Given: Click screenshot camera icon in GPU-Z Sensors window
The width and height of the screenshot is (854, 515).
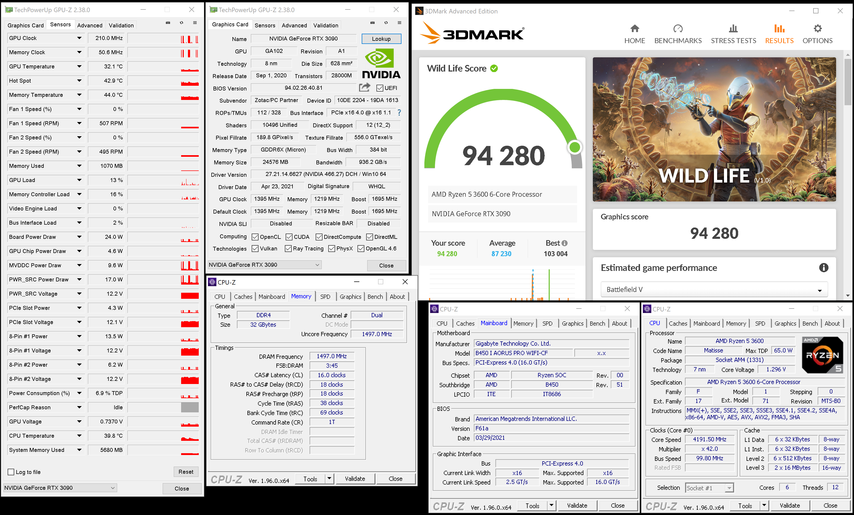Looking at the screenshot, I should pos(168,23).
